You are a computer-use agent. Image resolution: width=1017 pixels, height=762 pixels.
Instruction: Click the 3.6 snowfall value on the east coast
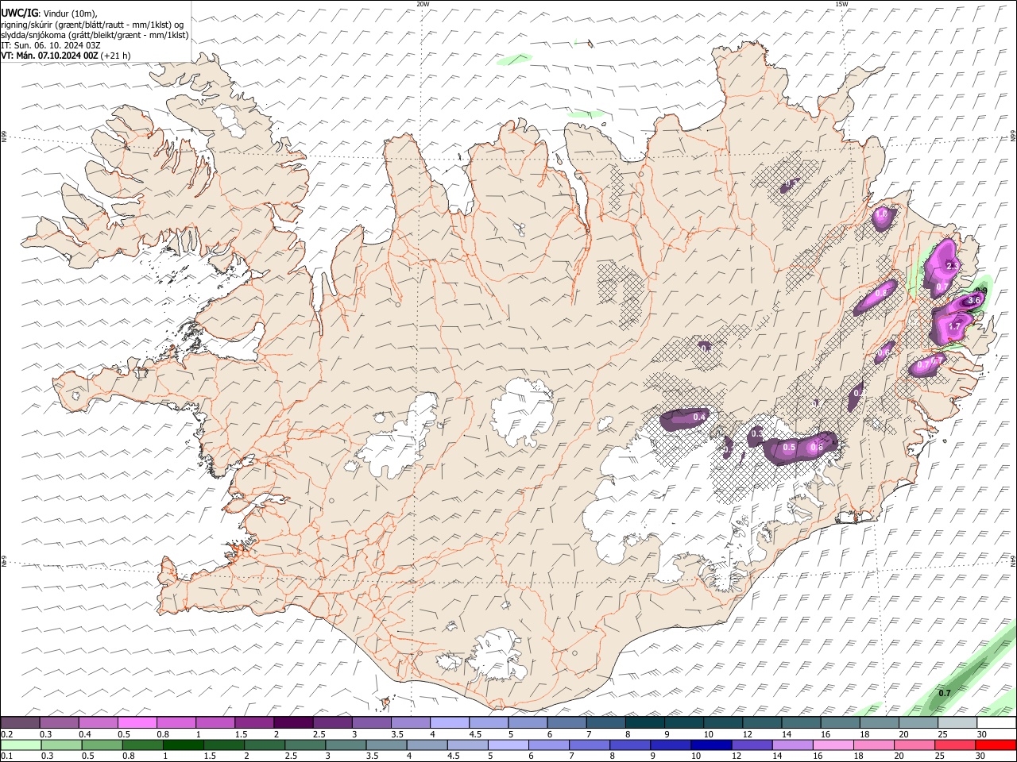(x=976, y=301)
